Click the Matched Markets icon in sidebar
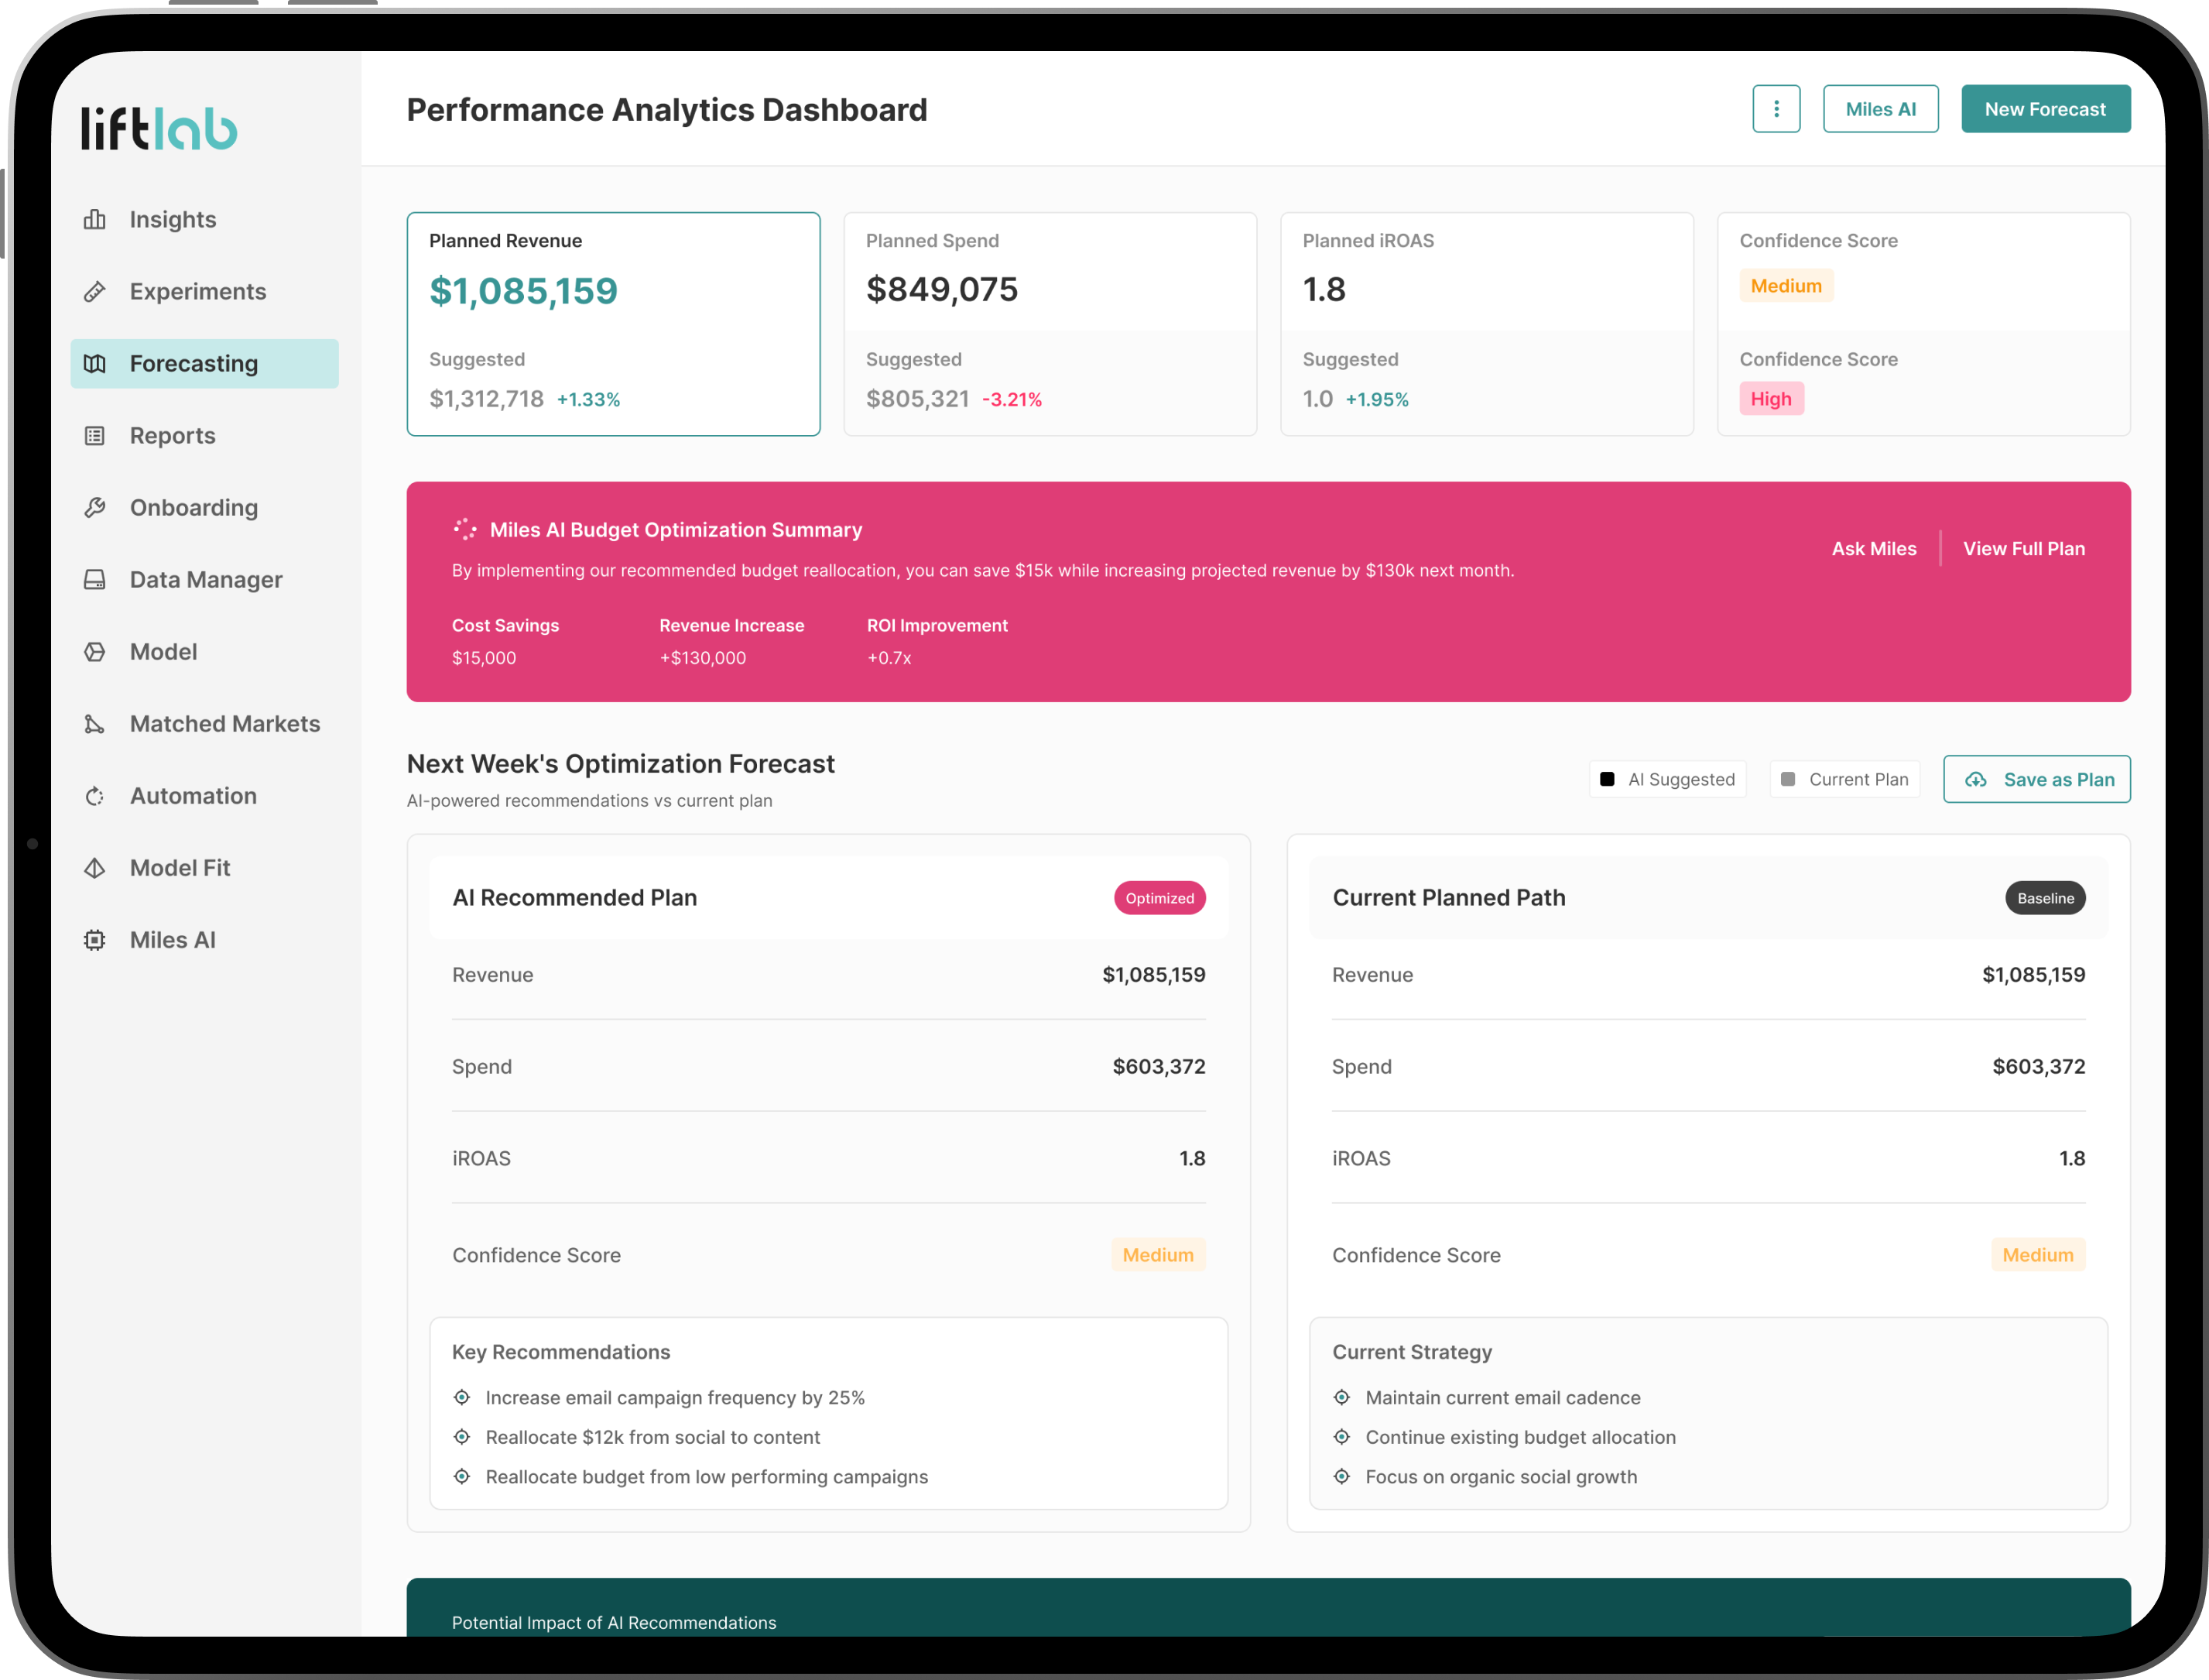 click(x=95, y=723)
